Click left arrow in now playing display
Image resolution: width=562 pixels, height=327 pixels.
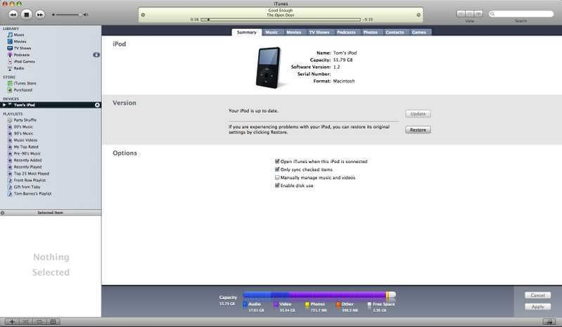coord(143,15)
